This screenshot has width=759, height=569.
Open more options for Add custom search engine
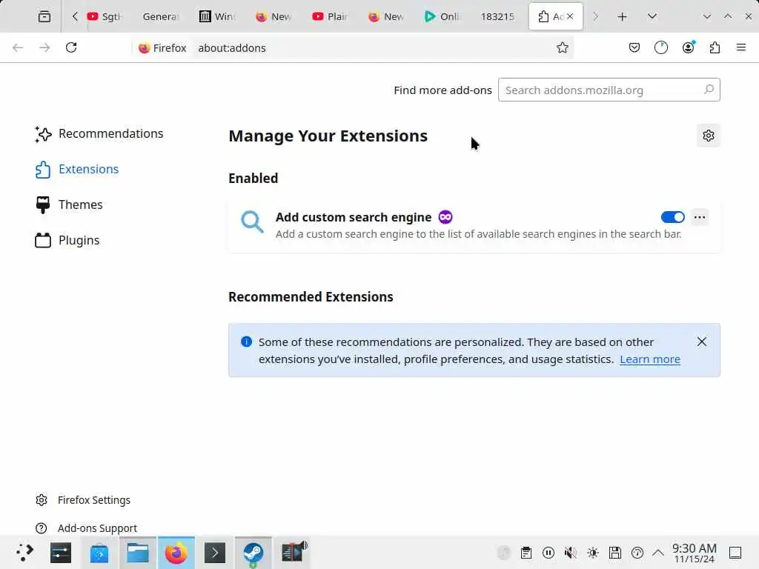(700, 217)
